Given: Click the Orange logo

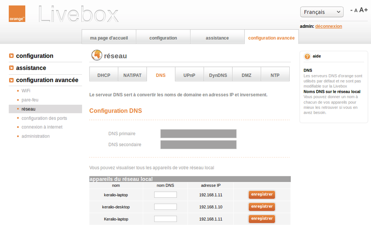Looking at the screenshot, I should point(17,14).
